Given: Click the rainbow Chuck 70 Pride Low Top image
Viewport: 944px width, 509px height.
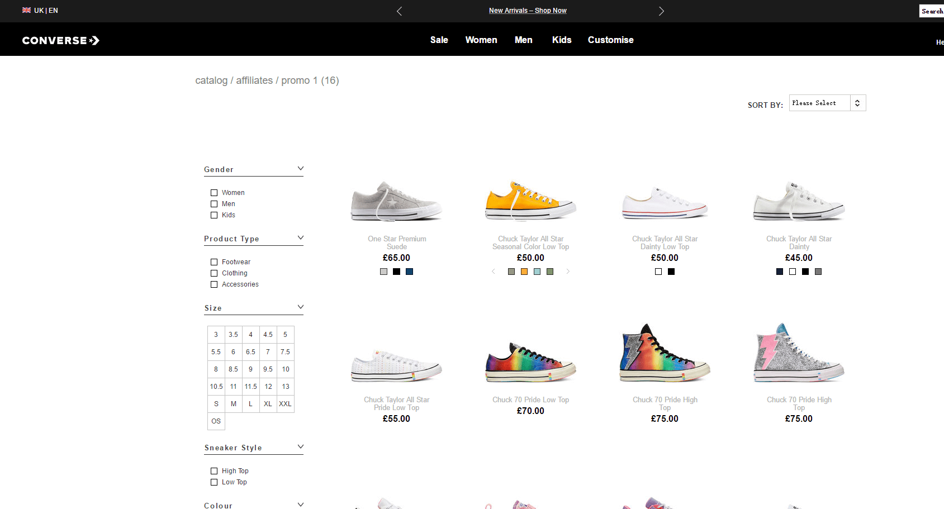Looking at the screenshot, I should coord(531,361).
